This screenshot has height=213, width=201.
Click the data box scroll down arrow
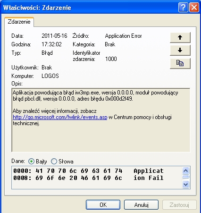tap(186, 184)
